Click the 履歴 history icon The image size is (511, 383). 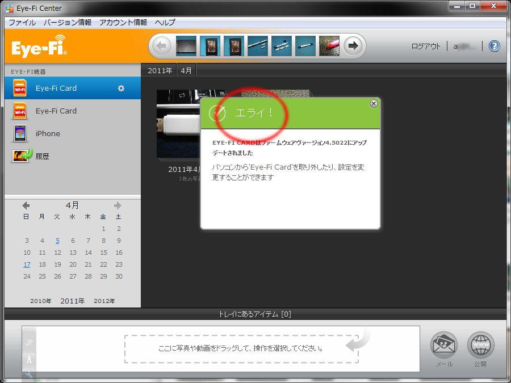pyautogui.click(x=22, y=155)
